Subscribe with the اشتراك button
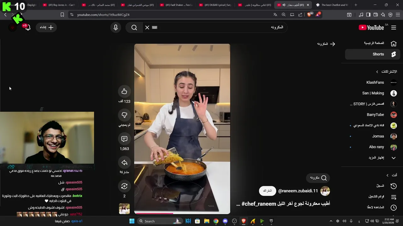Viewport: 403px width, 226px height. (x=267, y=191)
